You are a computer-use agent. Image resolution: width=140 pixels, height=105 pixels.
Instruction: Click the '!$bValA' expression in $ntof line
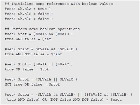click(x=43, y=79)
